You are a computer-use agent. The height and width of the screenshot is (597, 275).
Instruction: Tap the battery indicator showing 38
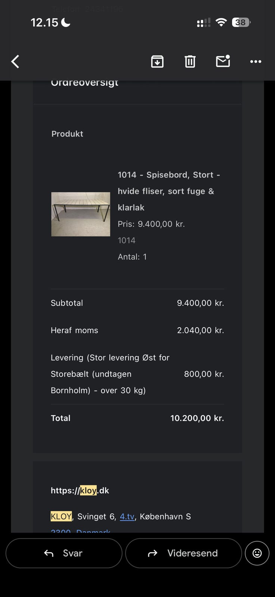(241, 22)
